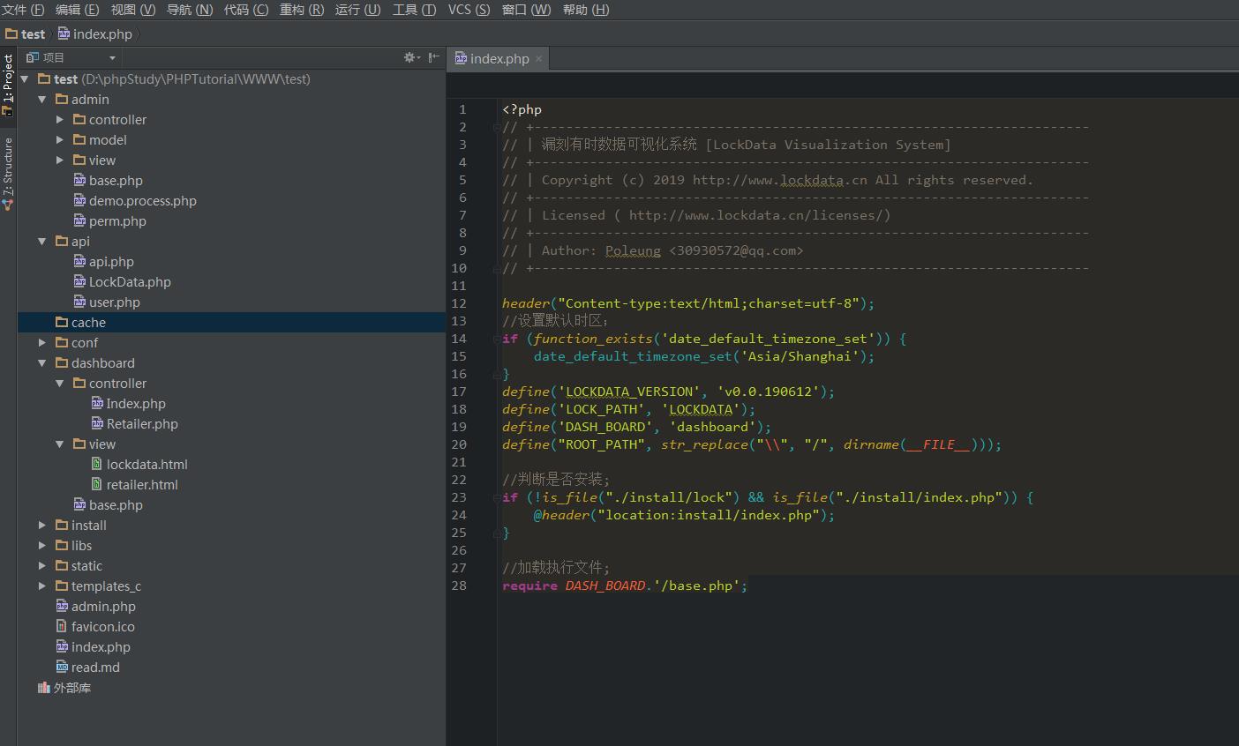The height and width of the screenshot is (746, 1239).
Task: Click the require DASH_BOARD line in editor
Action: pyautogui.click(x=625, y=586)
